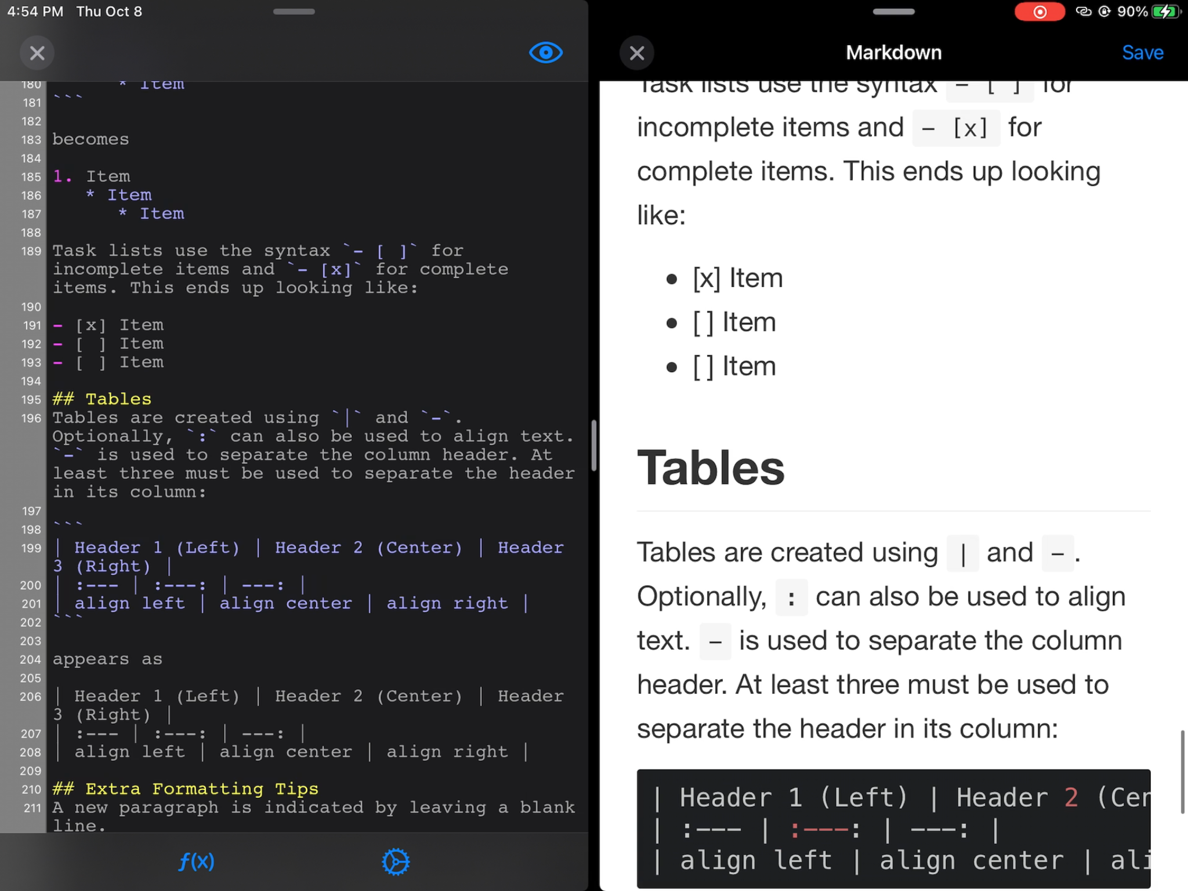
Task: Click the '- [x]' inline code in the preview
Action: click(955, 128)
